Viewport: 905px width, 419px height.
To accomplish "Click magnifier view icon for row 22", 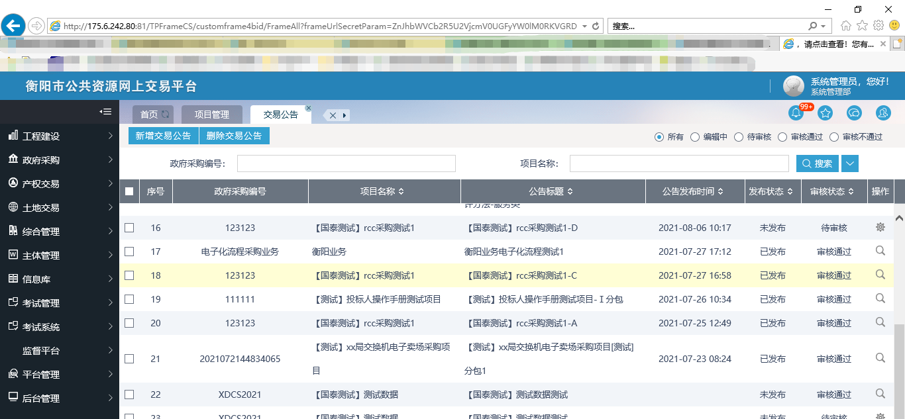I will click(880, 394).
